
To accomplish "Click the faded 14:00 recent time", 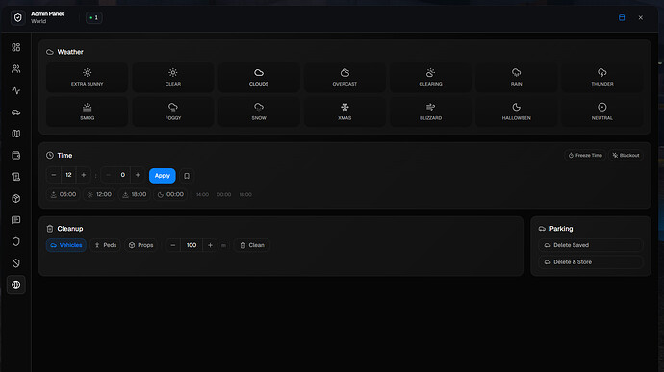I will click(x=202, y=195).
